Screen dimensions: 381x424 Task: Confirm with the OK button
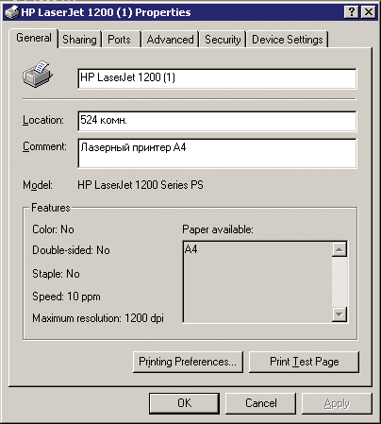[x=184, y=403]
